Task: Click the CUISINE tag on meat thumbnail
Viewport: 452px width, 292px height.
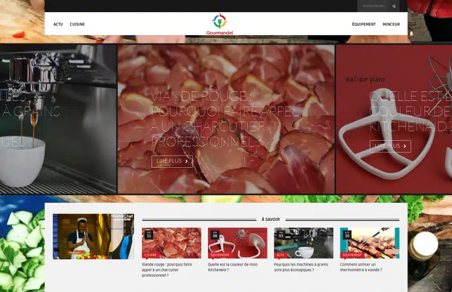Action: point(150,255)
